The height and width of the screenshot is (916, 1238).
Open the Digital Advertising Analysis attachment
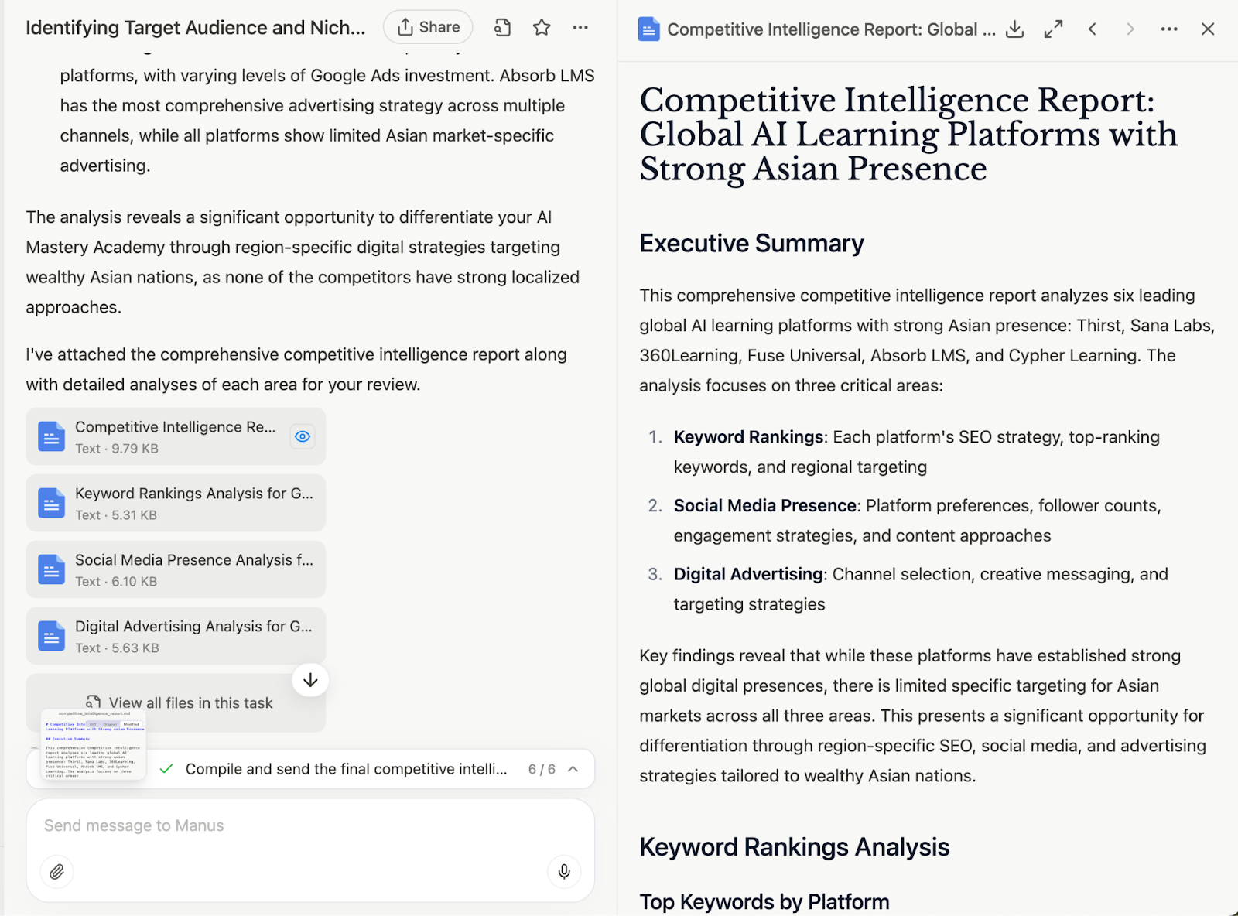point(176,636)
